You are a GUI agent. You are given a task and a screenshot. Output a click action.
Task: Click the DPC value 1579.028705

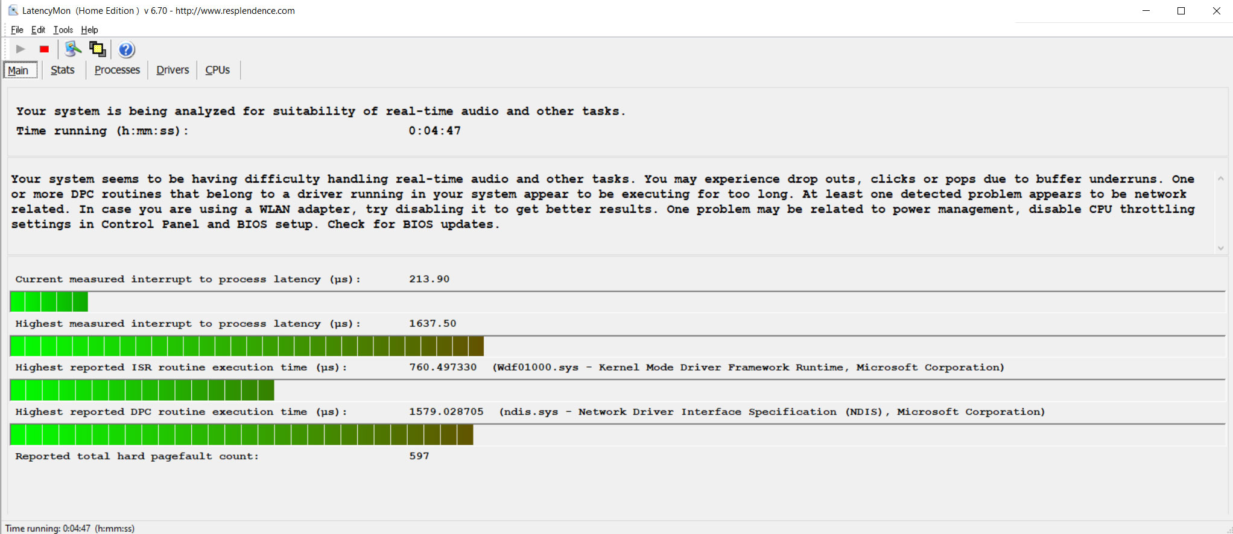[x=446, y=412]
